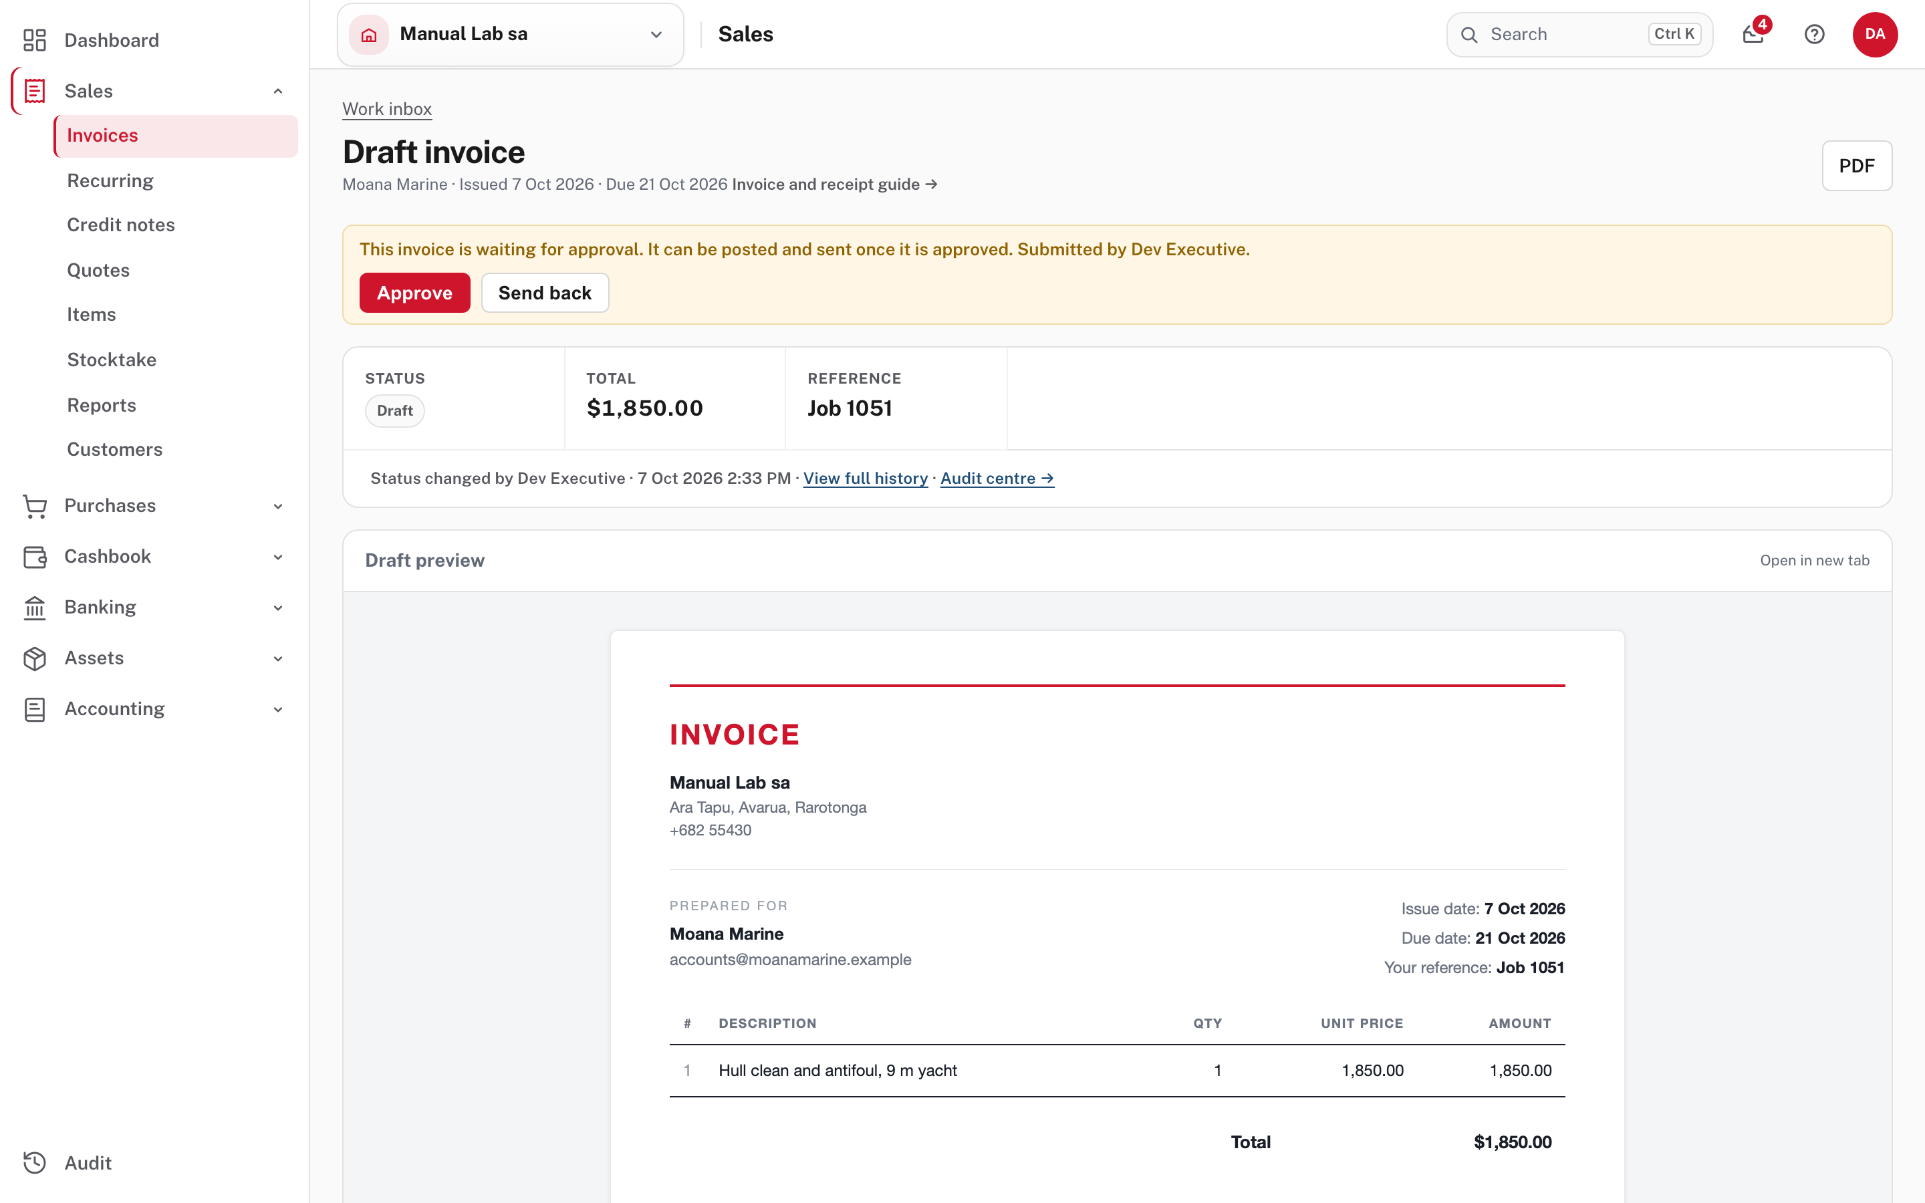Open Quotes in the sidebar
Viewport: 1925px width, 1203px height.
[x=98, y=271]
